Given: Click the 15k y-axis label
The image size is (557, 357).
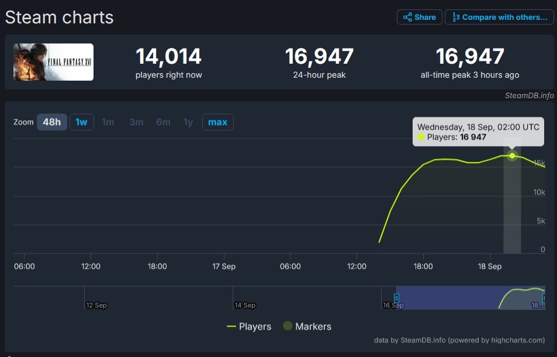Looking at the screenshot, I should tap(539, 163).
